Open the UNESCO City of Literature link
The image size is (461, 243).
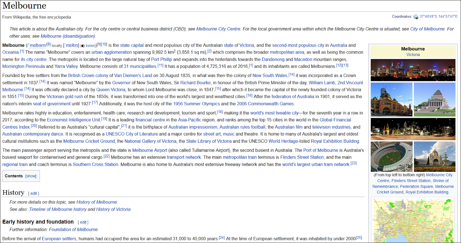[x=132, y=134]
